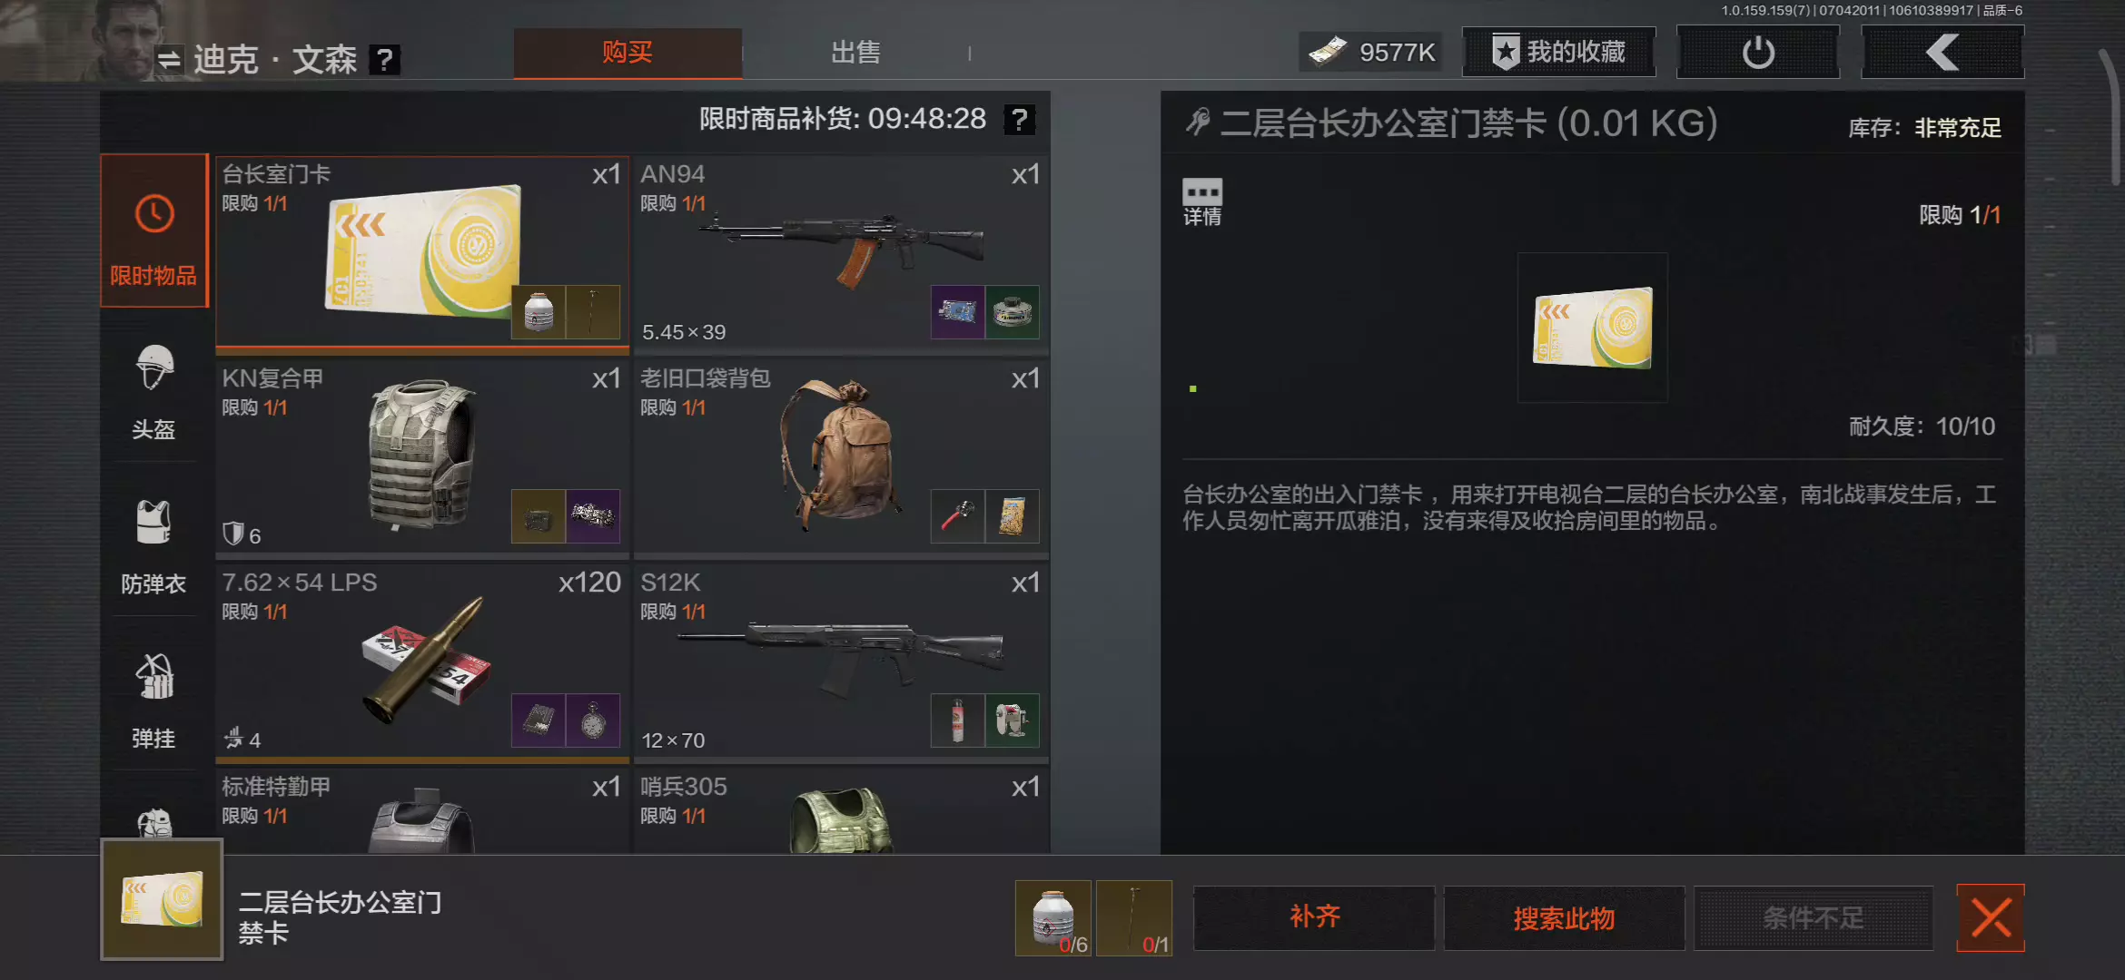The height and width of the screenshot is (980, 2125).
Task: Open 我的收藏 favorites
Action: pyautogui.click(x=1559, y=53)
